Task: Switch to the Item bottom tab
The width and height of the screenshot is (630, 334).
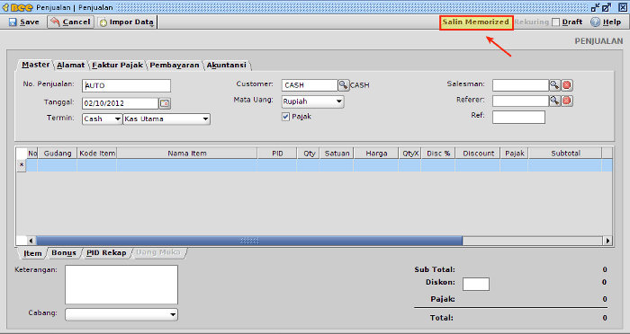Action: (x=32, y=253)
